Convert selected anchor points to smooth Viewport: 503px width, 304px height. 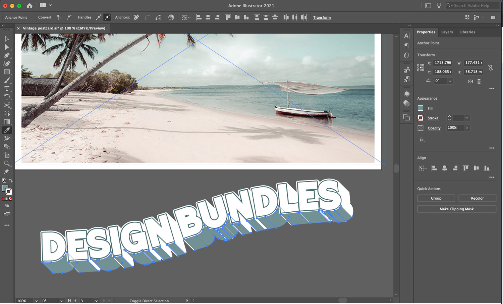point(69,17)
